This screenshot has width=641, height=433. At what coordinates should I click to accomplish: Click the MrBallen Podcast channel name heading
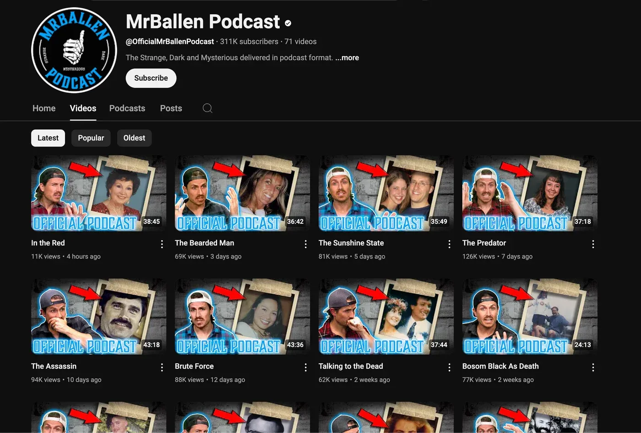click(203, 22)
